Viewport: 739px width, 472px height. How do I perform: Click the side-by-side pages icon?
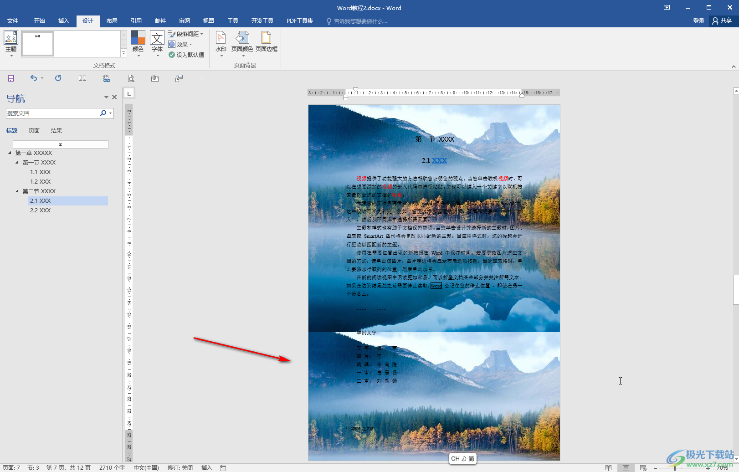82,78
